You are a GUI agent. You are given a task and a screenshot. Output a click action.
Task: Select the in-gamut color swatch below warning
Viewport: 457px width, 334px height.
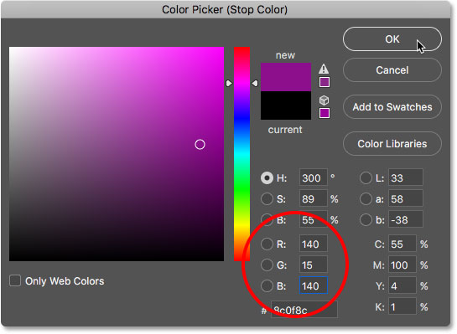click(x=325, y=82)
